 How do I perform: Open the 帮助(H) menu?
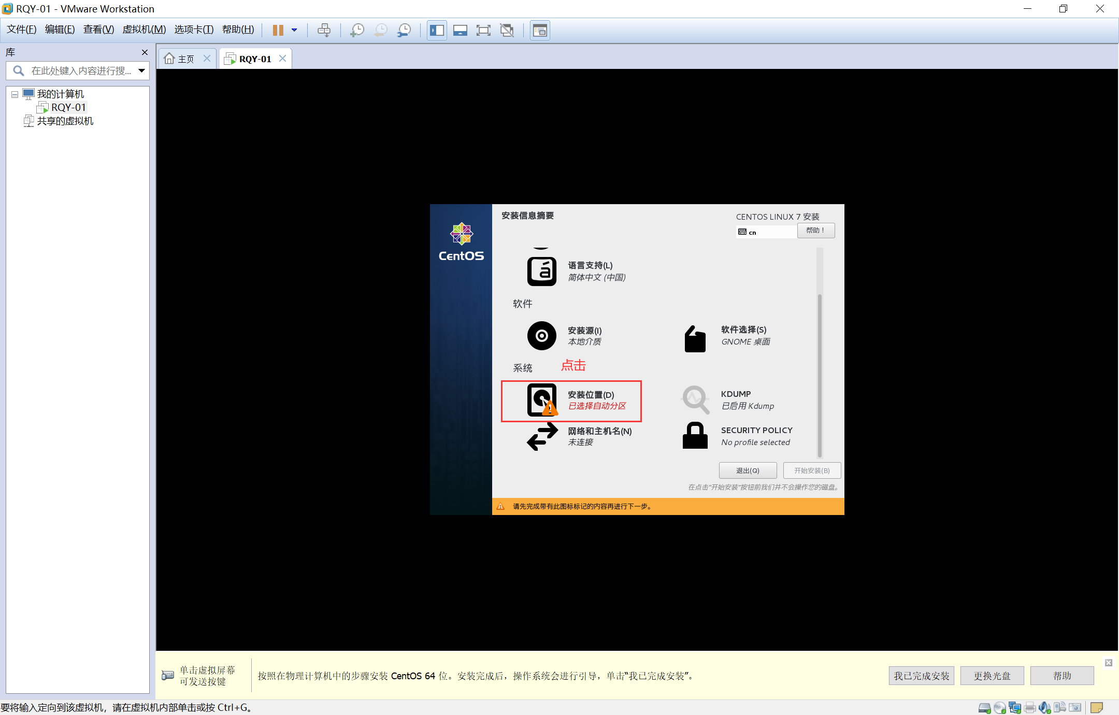click(238, 30)
